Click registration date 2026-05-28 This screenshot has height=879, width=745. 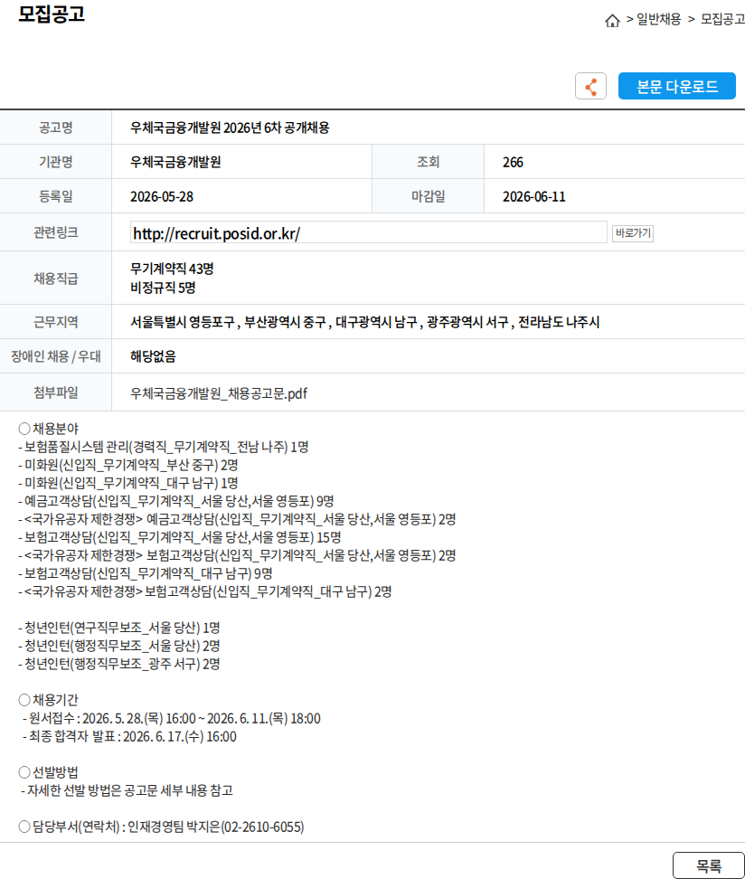pos(162,197)
